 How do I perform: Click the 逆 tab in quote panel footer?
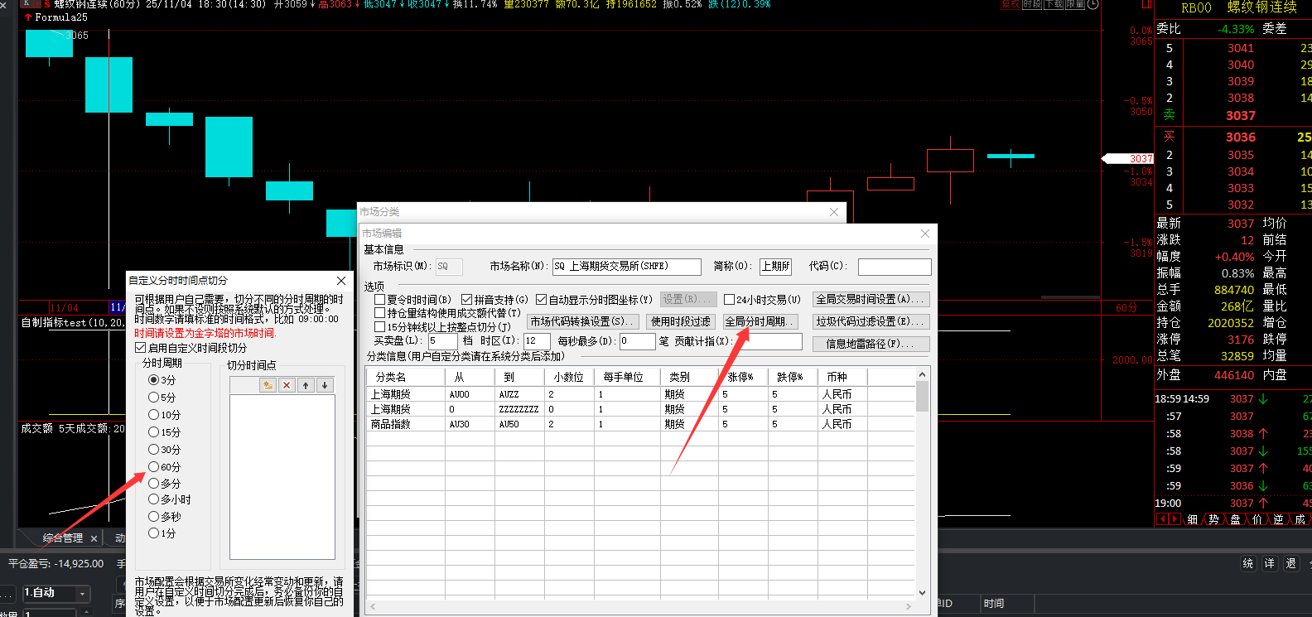(x=1278, y=519)
